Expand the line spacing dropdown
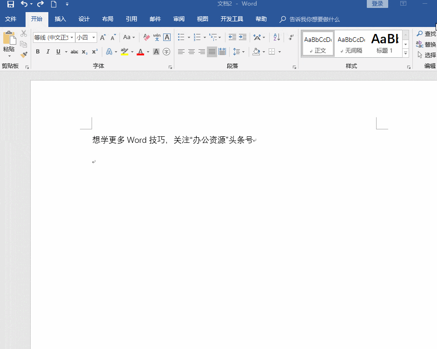The height and width of the screenshot is (349, 437). pyautogui.click(x=244, y=52)
